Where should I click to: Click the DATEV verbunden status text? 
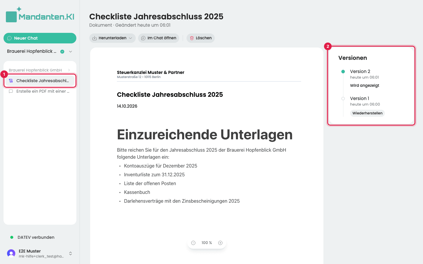(36, 237)
